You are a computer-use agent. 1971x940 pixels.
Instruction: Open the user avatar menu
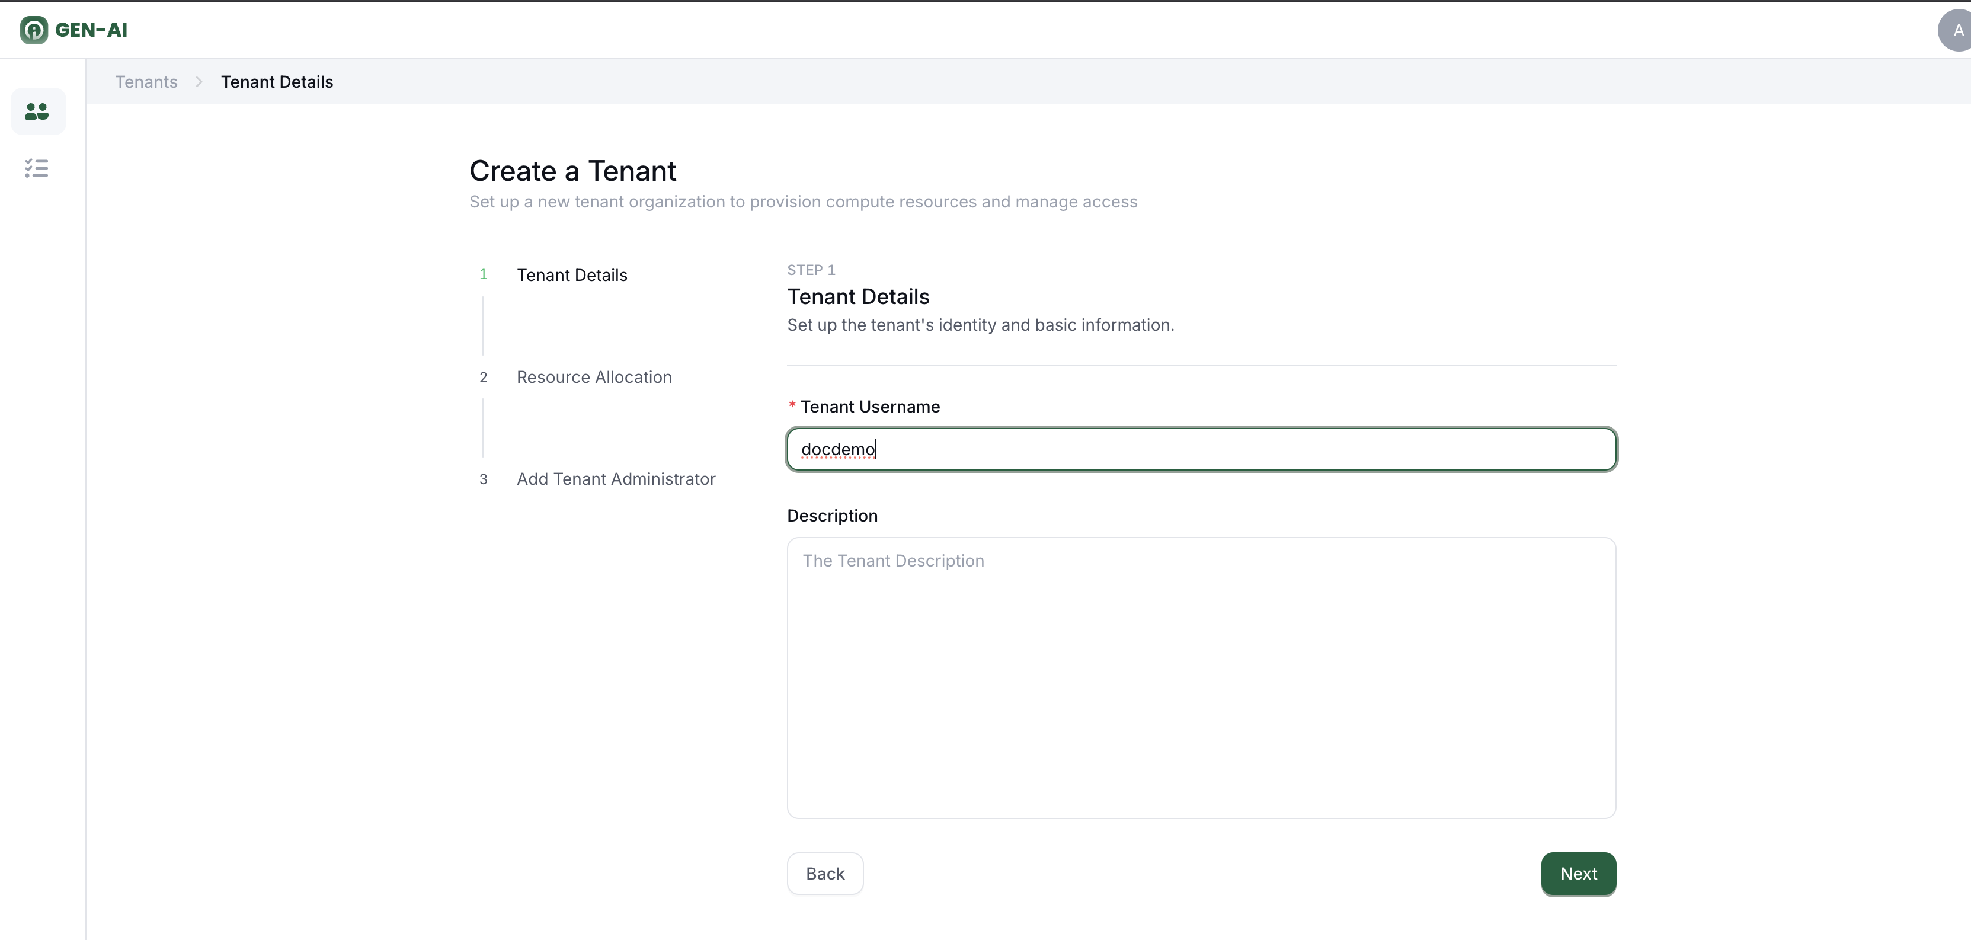(1956, 31)
